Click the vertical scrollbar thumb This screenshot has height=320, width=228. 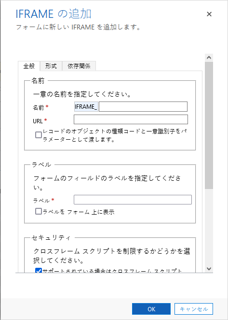209,125
